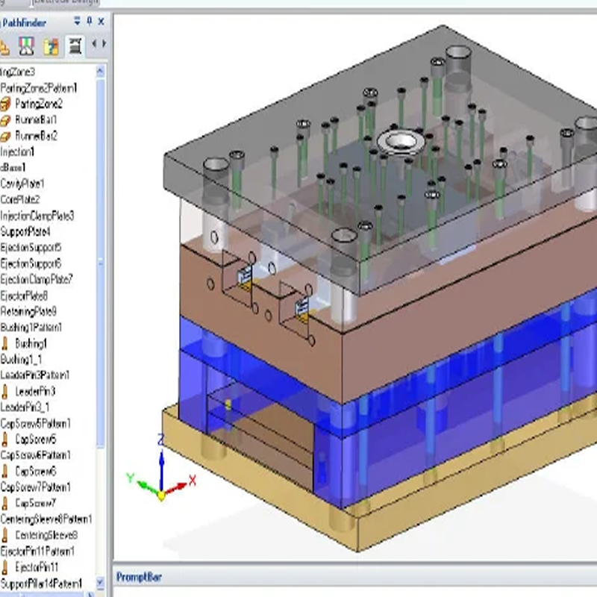Select CavityPlate1 in PathFinder
The width and height of the screenshot is (597, 597).
[x=22, y=184]
